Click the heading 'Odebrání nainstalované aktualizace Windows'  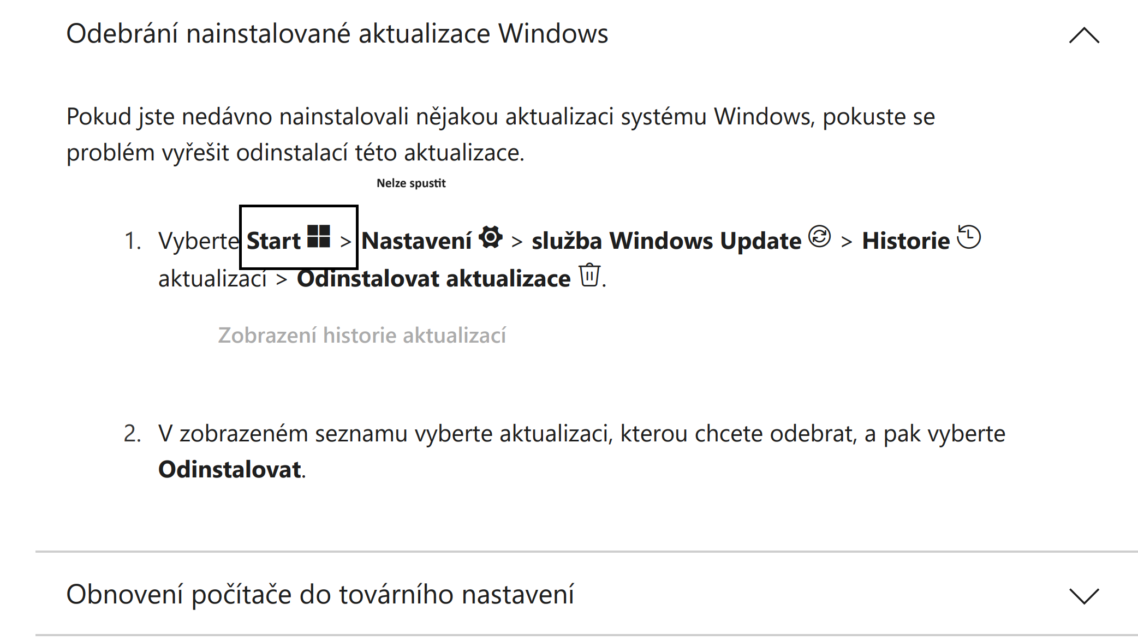pos(337,34)
